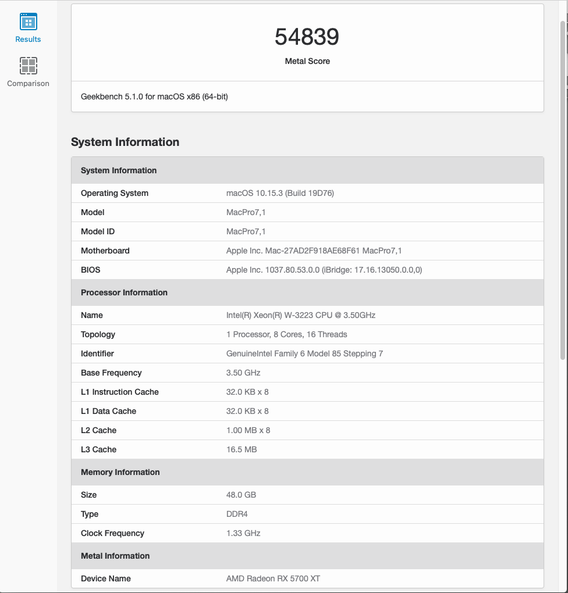The height and width of the screenshot is (593, 568).
Task: Select 'AMD Radeon RX 5700 XT' device value
Action: tap(273, 578)
